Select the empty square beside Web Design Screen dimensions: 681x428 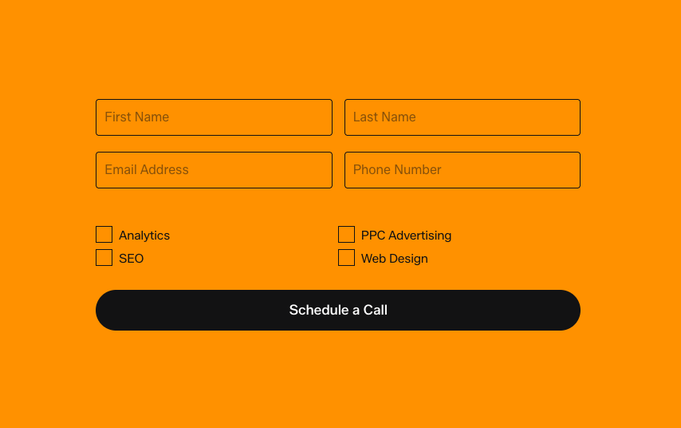[346, 258]
